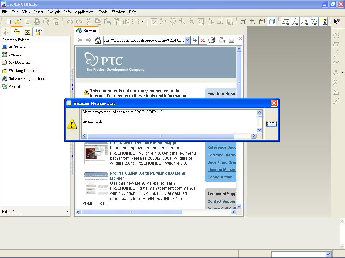The image size is (345, 258).
Task: Toggle datum points display
Action: (x=305, y=21)
